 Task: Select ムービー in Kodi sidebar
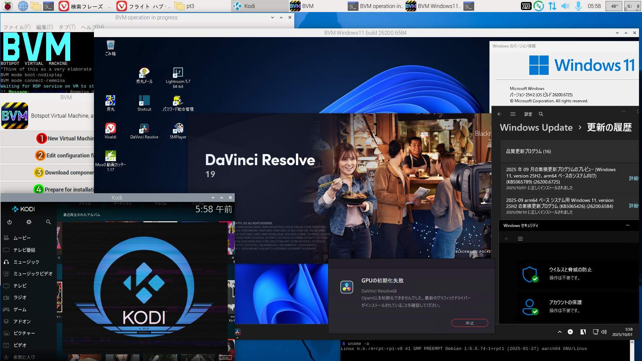tap(22, 238)
